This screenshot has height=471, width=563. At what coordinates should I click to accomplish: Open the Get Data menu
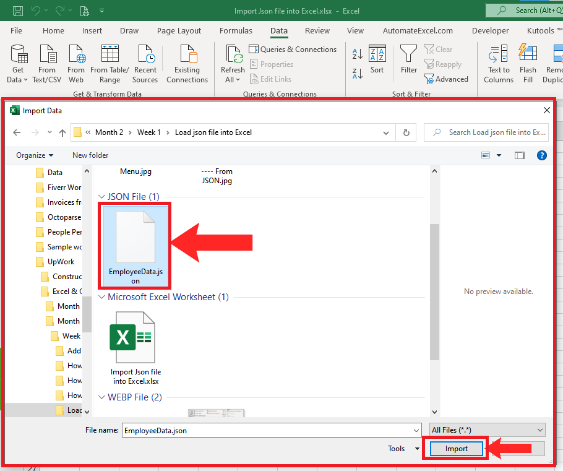click(17, 64)
